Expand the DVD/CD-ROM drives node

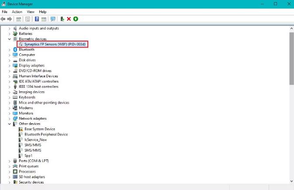tap(9, 71)
